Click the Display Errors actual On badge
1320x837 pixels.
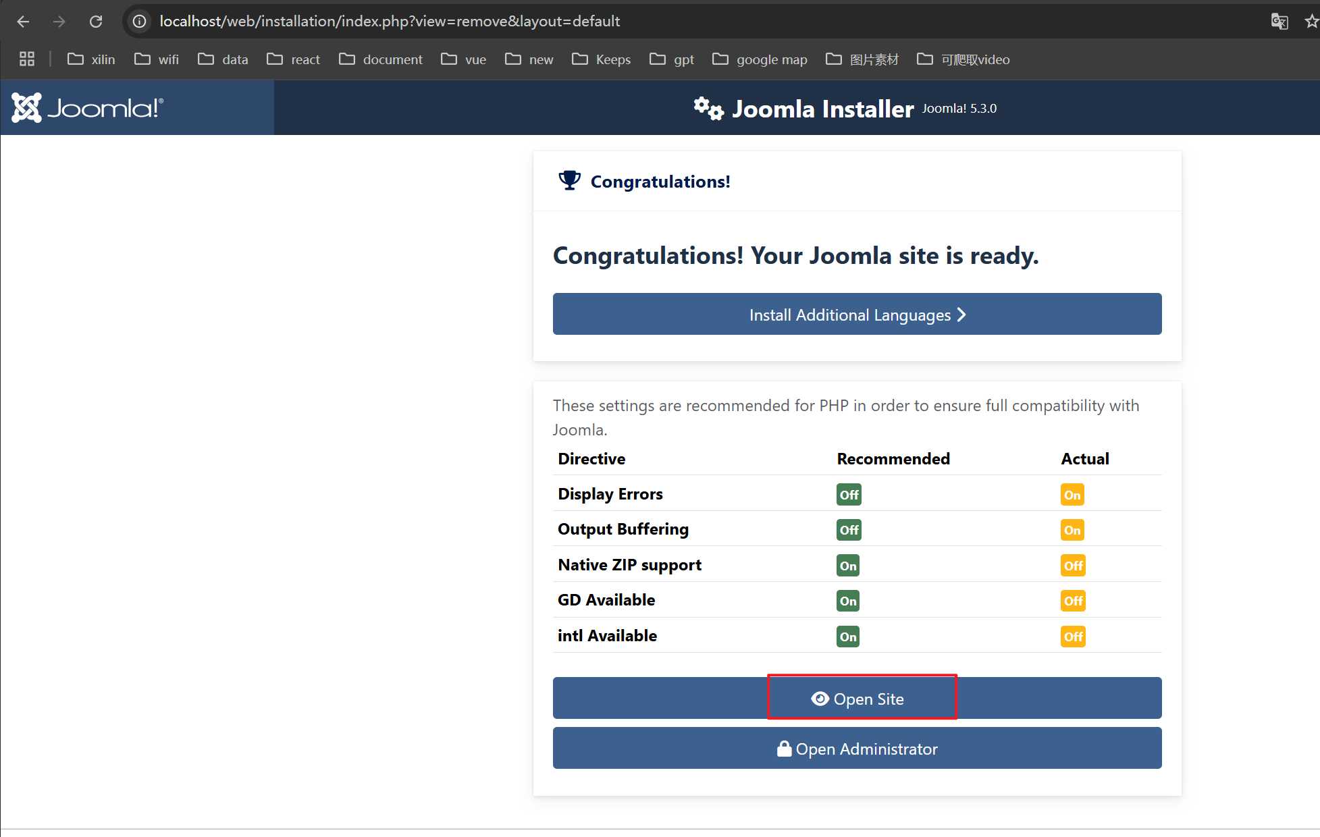coord(1072,495)
